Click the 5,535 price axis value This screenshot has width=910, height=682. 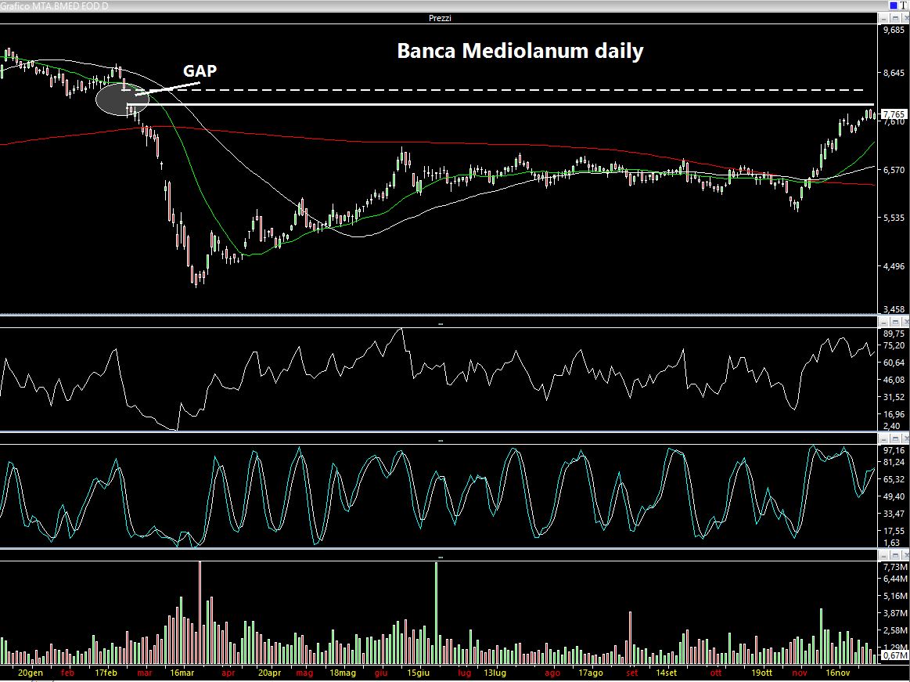click(894, 218)
